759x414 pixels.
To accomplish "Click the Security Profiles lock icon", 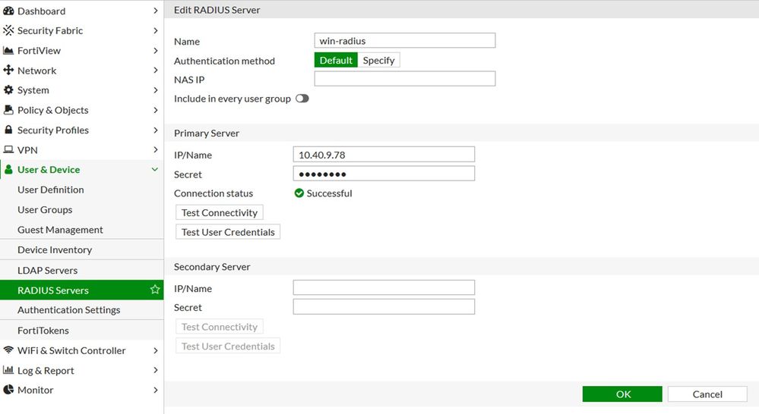I will click(9, 130).
